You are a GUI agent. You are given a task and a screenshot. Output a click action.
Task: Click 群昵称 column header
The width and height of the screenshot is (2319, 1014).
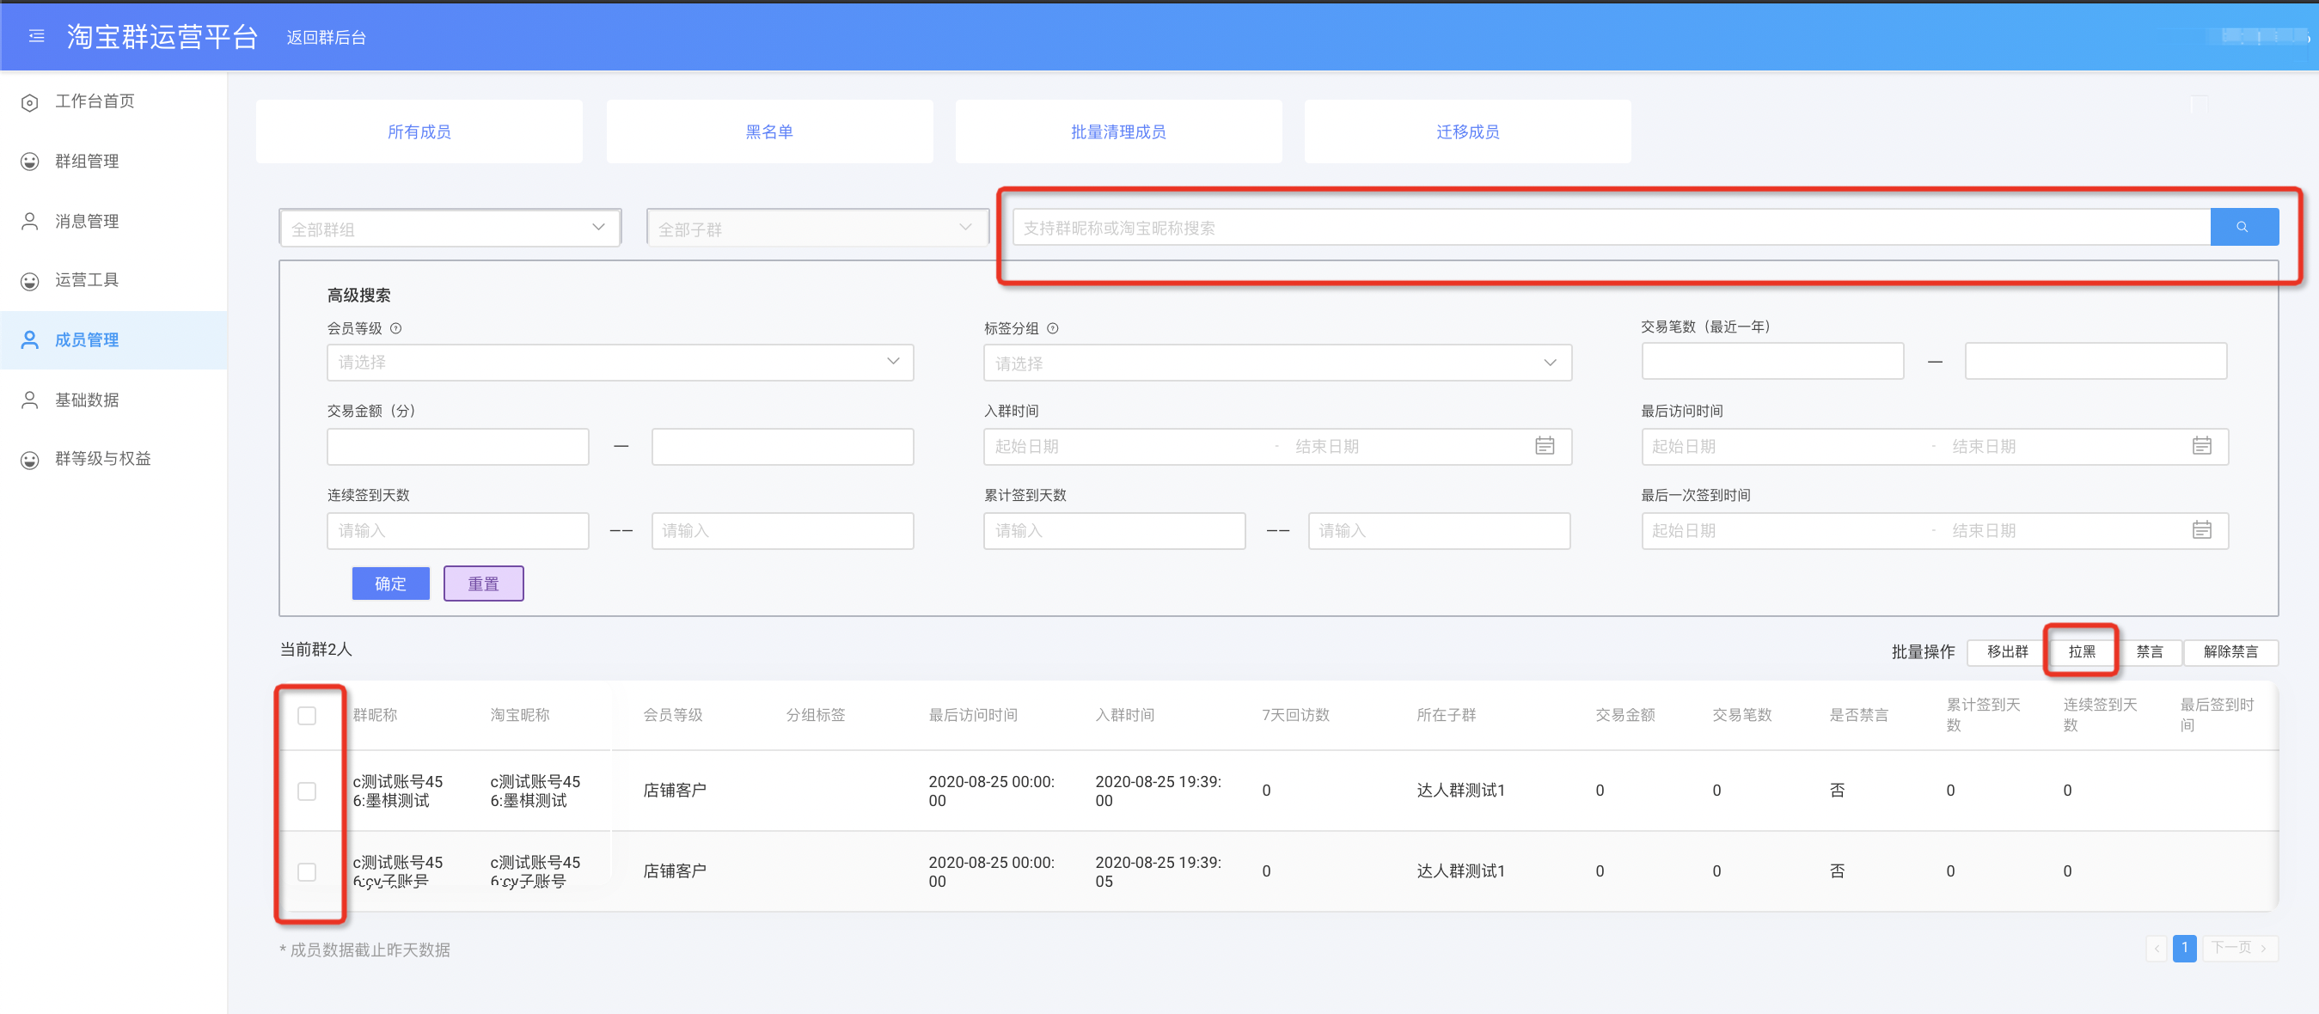coord(376,715)
